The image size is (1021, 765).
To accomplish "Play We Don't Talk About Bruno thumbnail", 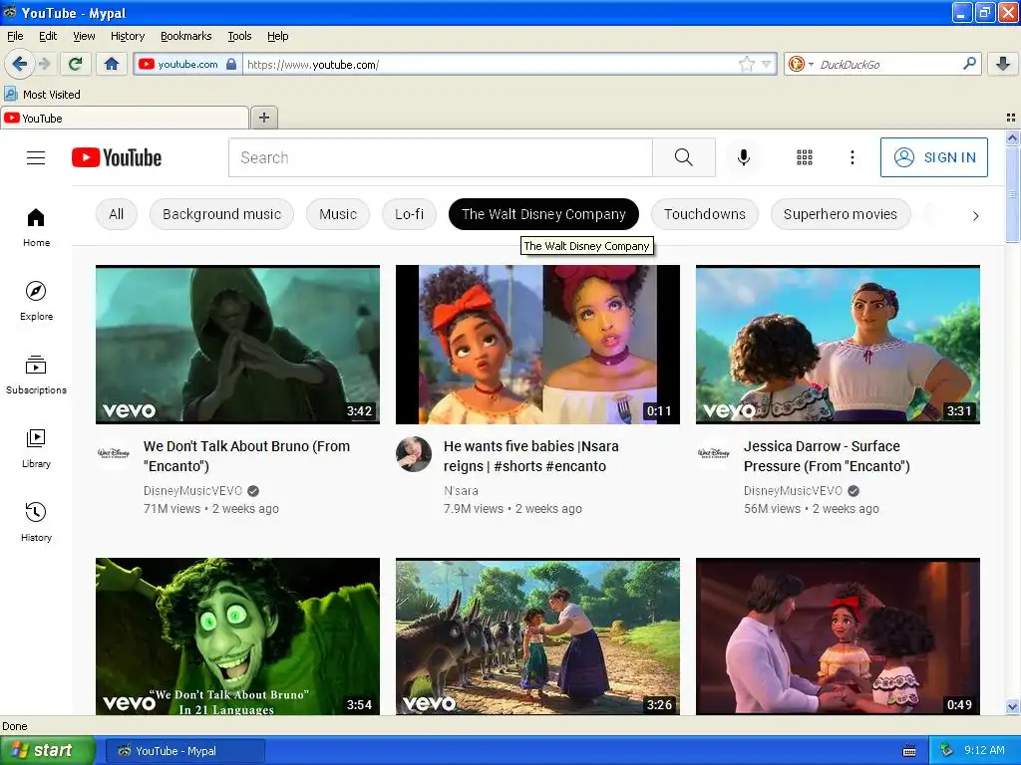I will point(237,345).
